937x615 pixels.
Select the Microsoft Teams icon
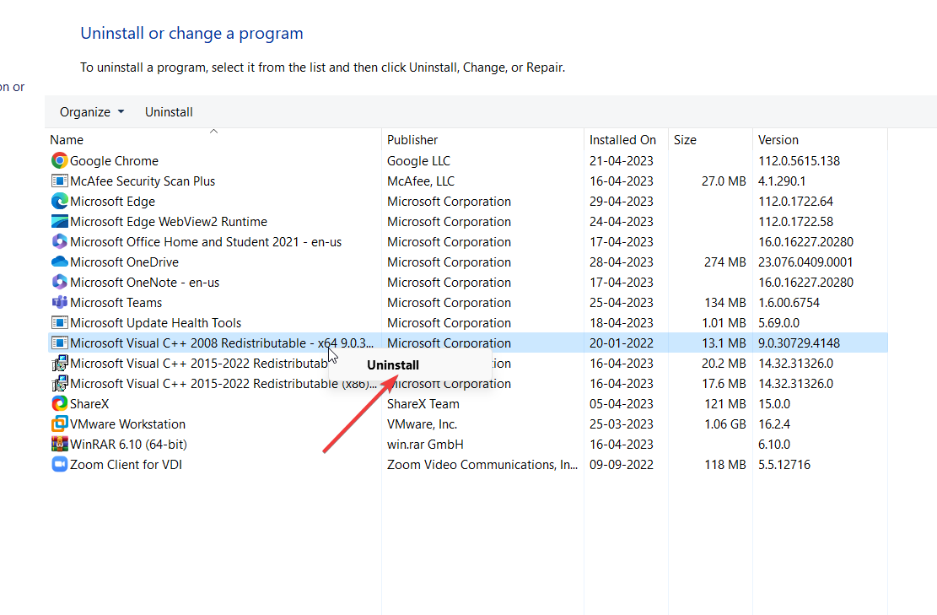[x=59, y=302]
